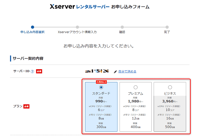This screenshot has width=198, height=138.
Task: Select the ビジネス plan radio button
Action: click(x=170, y=87)
